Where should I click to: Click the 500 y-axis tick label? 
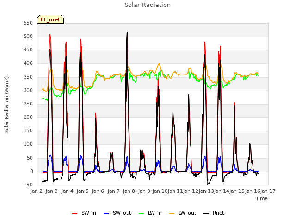(28, 36)
